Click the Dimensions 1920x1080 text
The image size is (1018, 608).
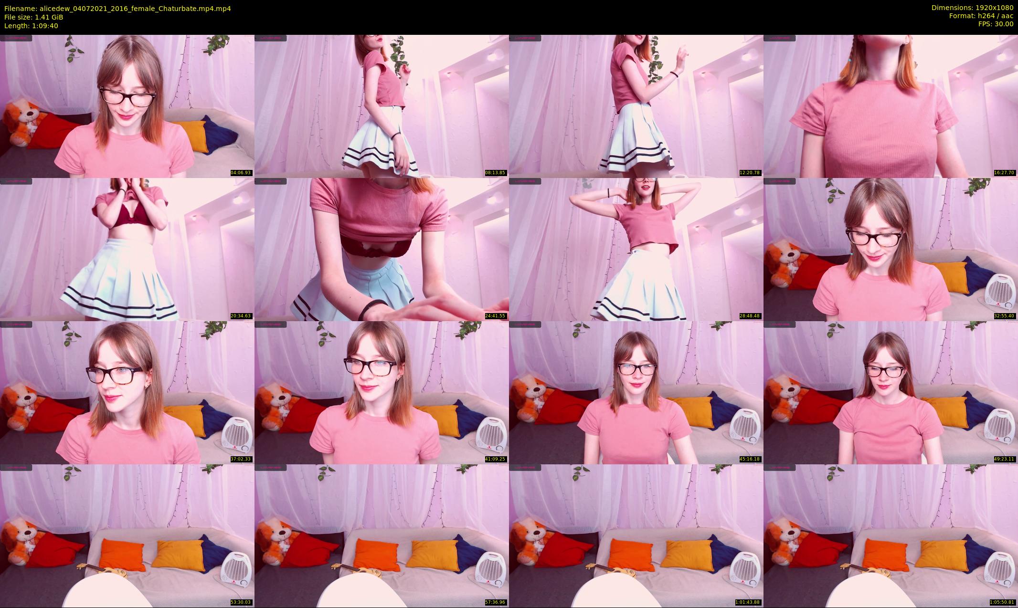972,8
